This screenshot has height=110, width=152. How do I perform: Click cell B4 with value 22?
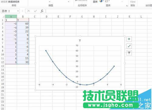pos(23,31)
